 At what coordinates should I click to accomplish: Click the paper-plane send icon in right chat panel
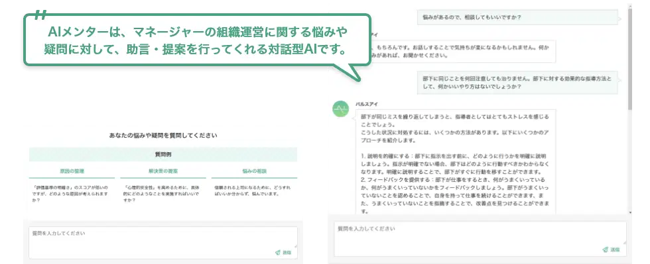[605, 249]
